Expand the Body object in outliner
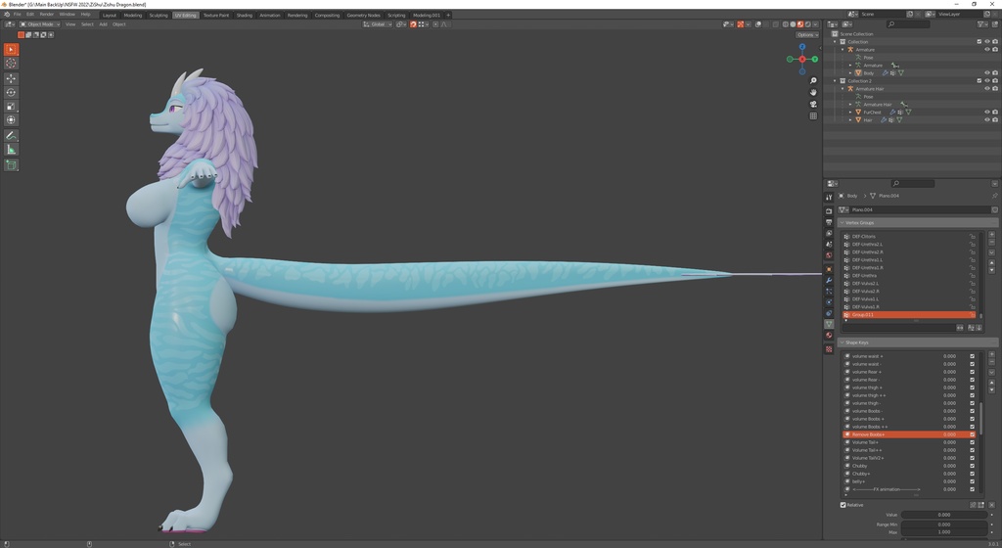Viewport: 1002px width, 548px height. pyautogui.click(x=850, y=72)
